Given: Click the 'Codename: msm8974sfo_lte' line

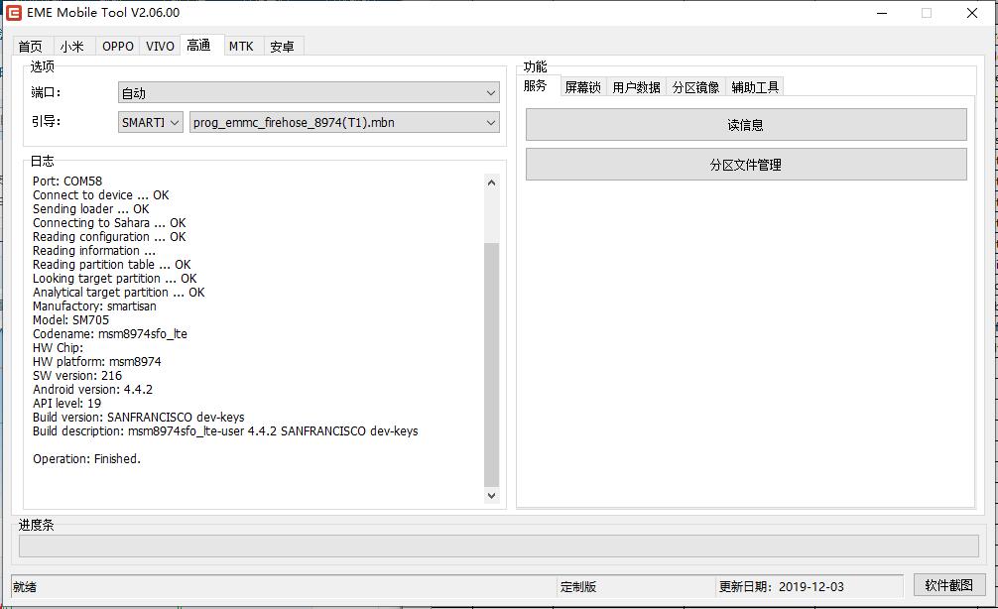Looking at the screenshot, I should 110,334.
